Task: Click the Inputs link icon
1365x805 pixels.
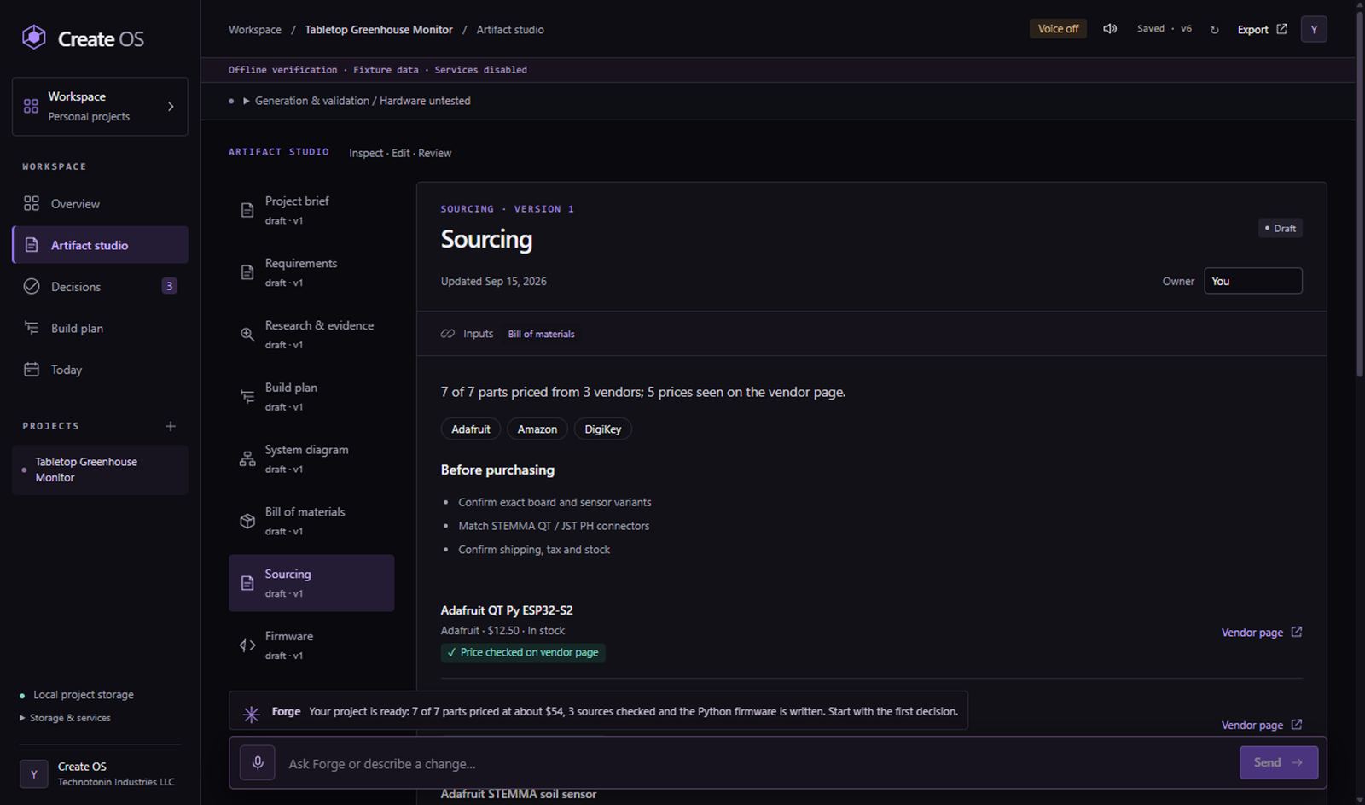Action: [448, 334]
